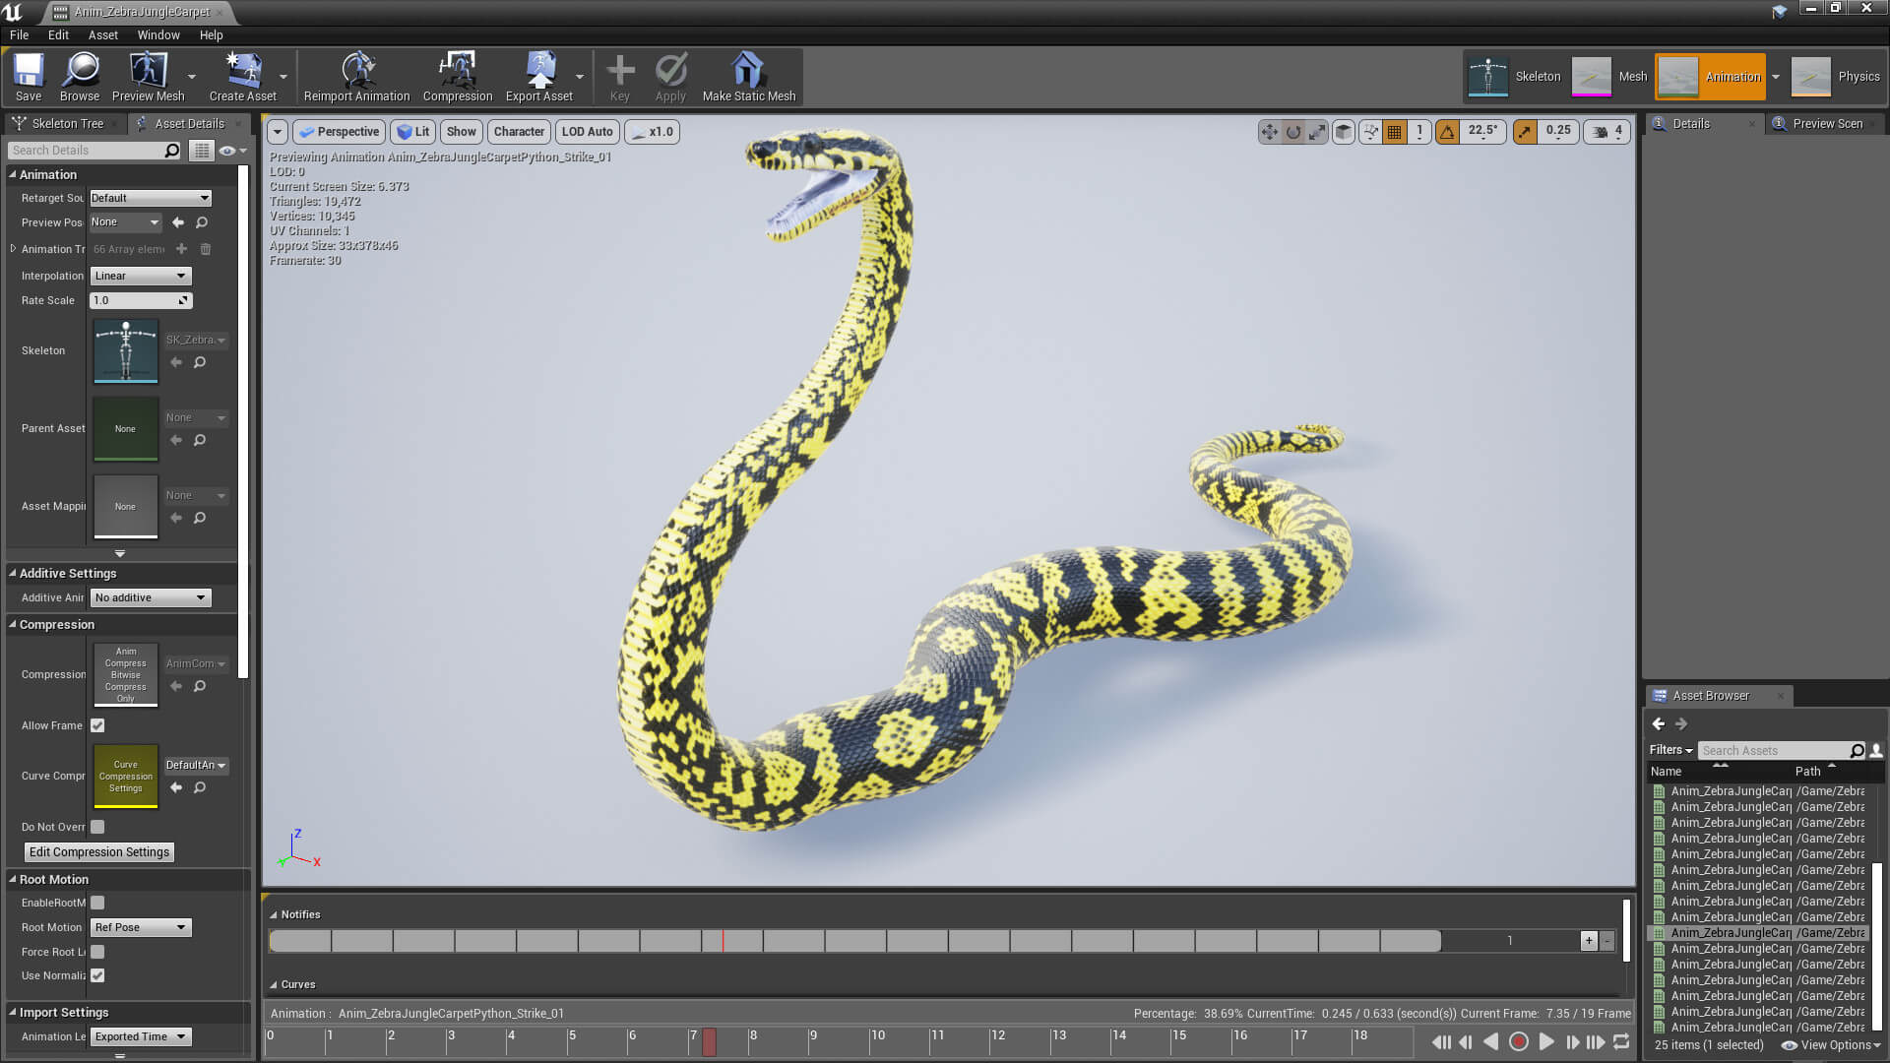The width and height of the screenshot is (1890, 1063).
Task: Toggle rotation angle snapping icon
Action: click(x=1447, y=131)
